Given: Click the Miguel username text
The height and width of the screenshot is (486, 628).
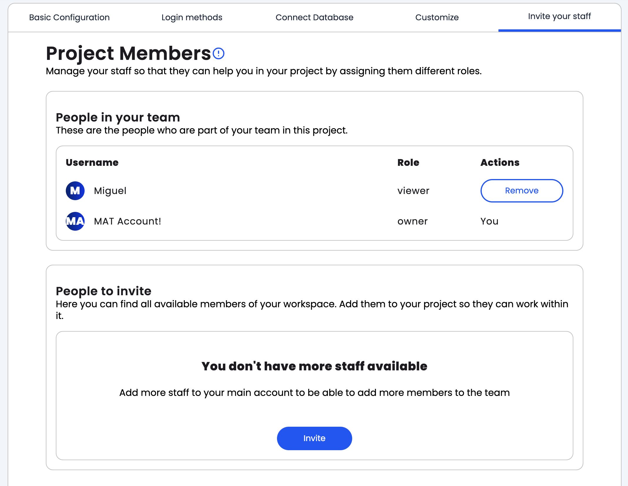Looking at the screenshot, I should pos(110,191).
